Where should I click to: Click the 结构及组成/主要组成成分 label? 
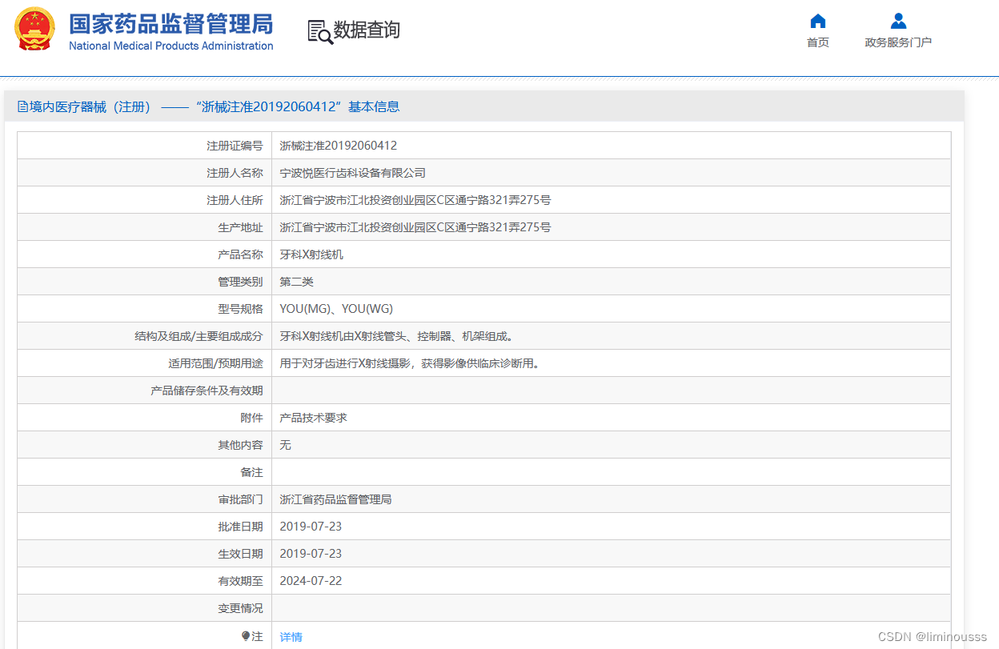pos(199,336)
